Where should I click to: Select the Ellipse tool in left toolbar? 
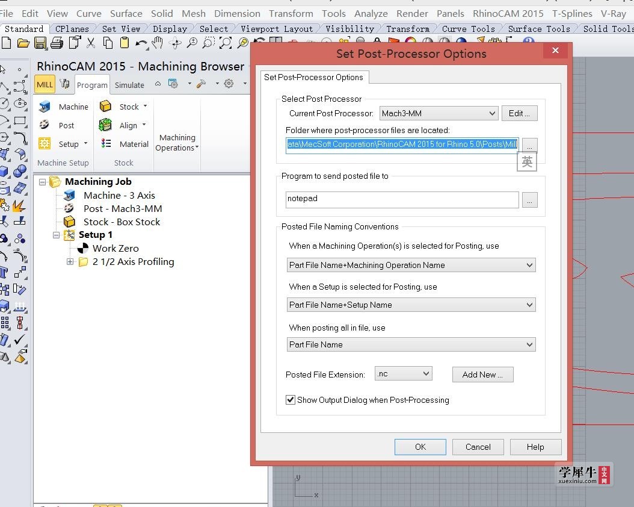20,103
